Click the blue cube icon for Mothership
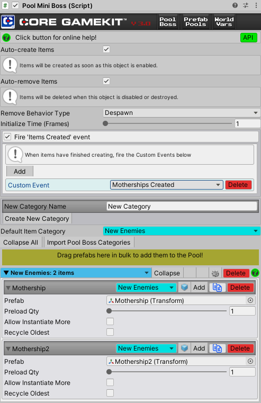This screenshot has width=261, height=403. coord(184,288)
